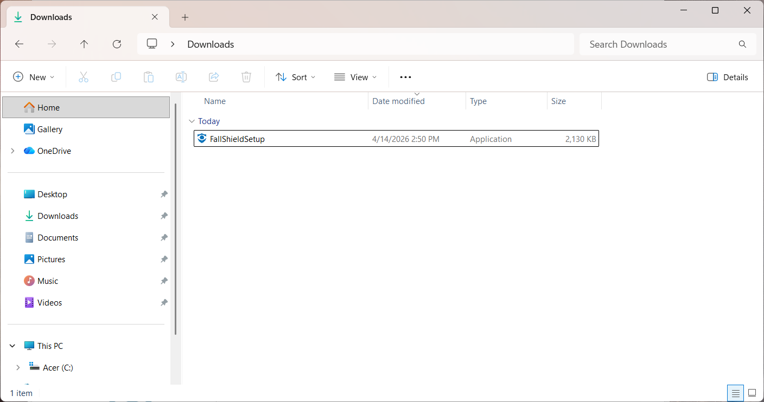Unpin Pictures from quick access

[x=164, y=259]
